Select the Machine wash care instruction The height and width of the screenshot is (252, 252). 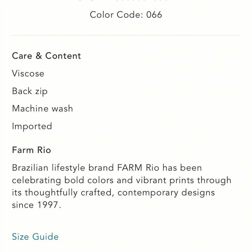(42, 109)
